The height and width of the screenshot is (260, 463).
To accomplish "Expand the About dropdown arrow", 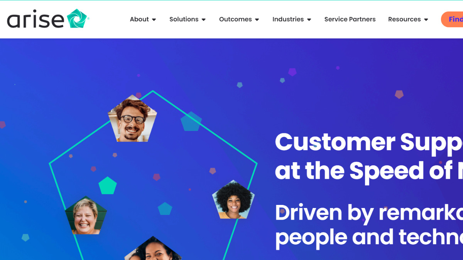I will (154, 20).
